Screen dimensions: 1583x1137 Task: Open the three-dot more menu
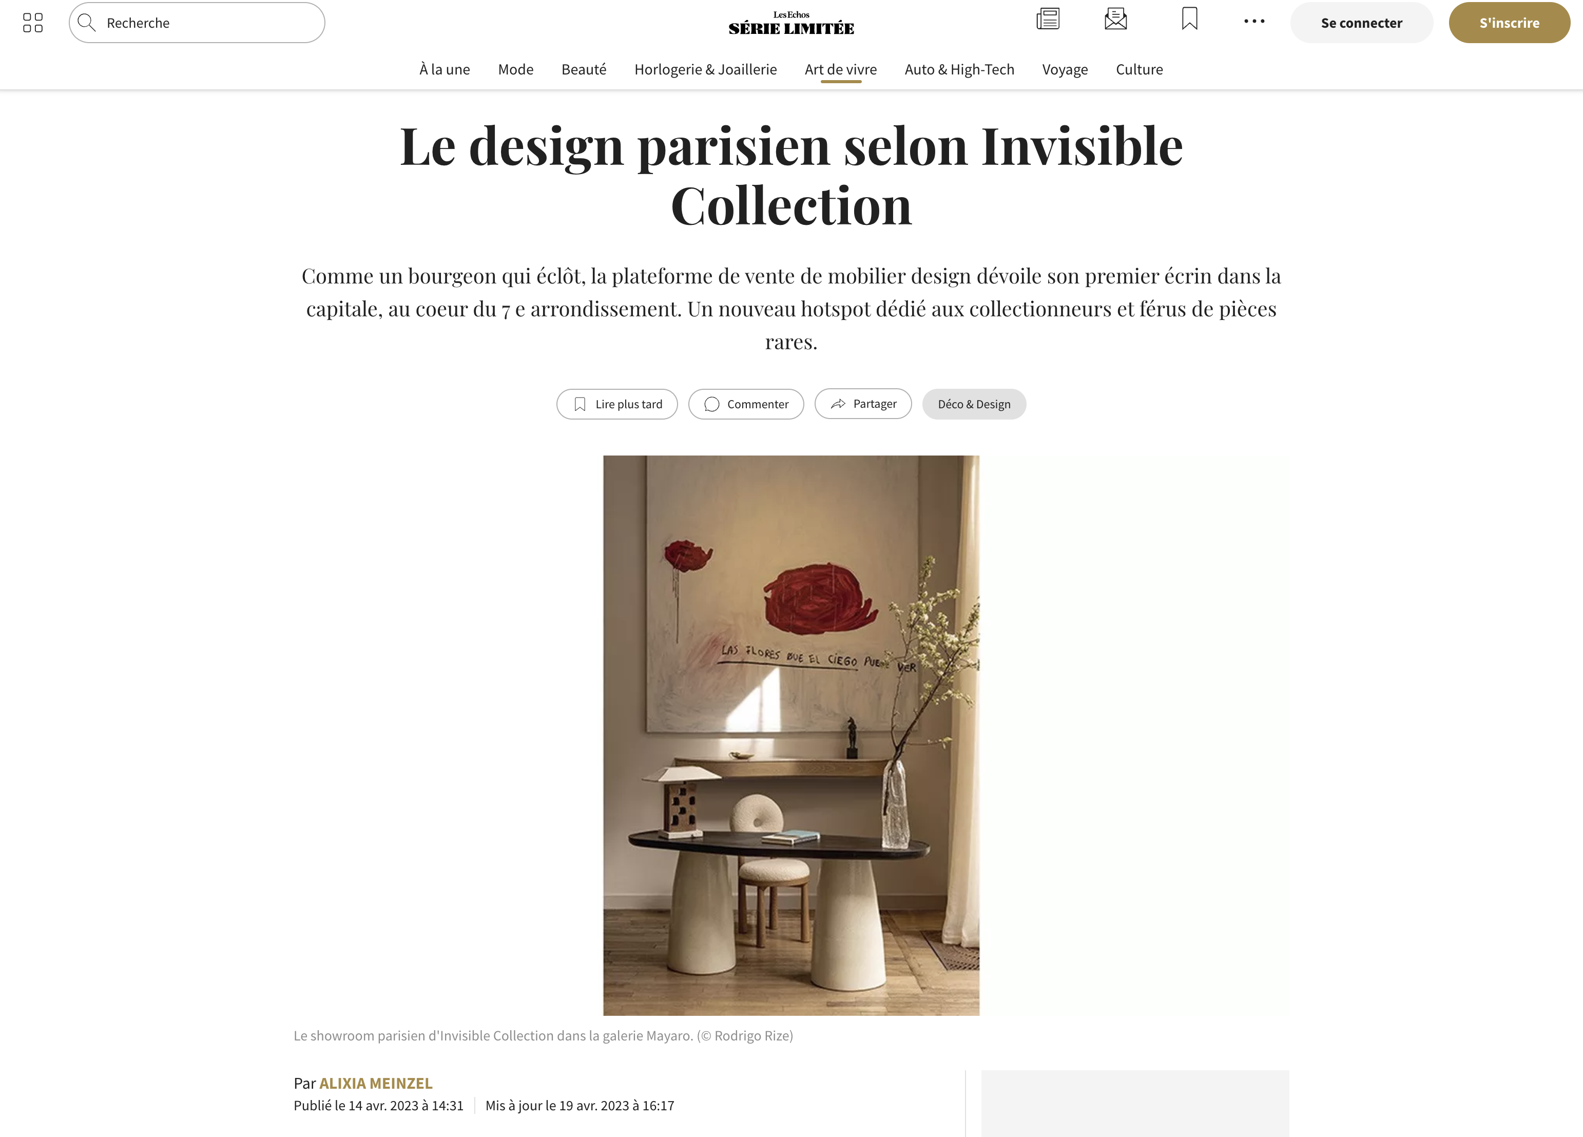point(1254,22)
